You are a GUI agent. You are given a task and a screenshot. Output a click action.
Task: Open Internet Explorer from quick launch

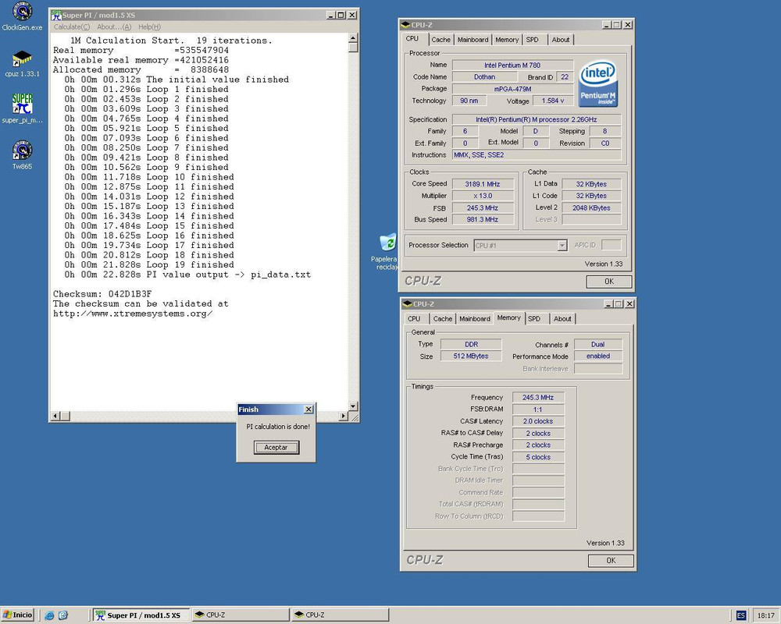[x=48, y=615]
